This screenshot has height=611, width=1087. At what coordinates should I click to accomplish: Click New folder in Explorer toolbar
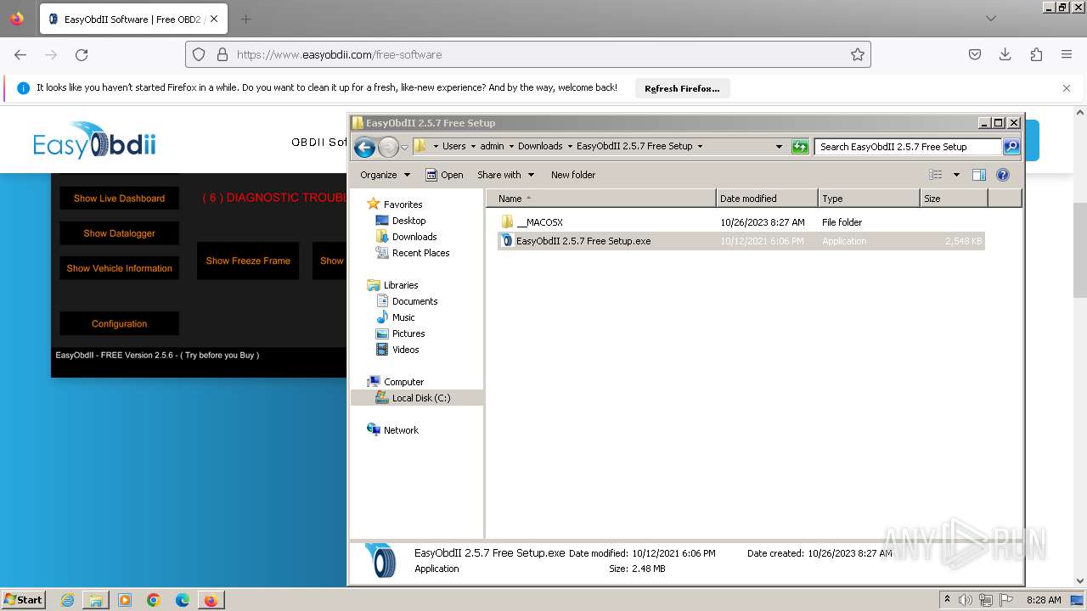(x=573, y=175)
